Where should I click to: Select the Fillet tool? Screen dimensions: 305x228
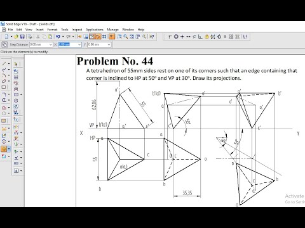click(4, 94)
